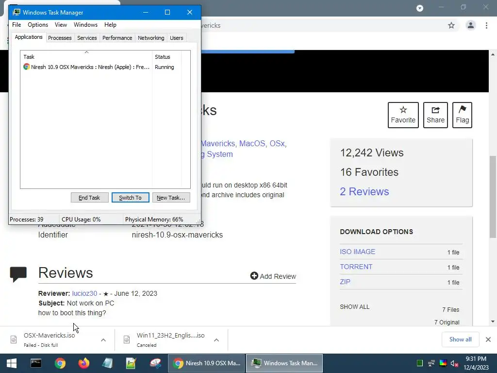Click the Mavericks topic link

218,143
